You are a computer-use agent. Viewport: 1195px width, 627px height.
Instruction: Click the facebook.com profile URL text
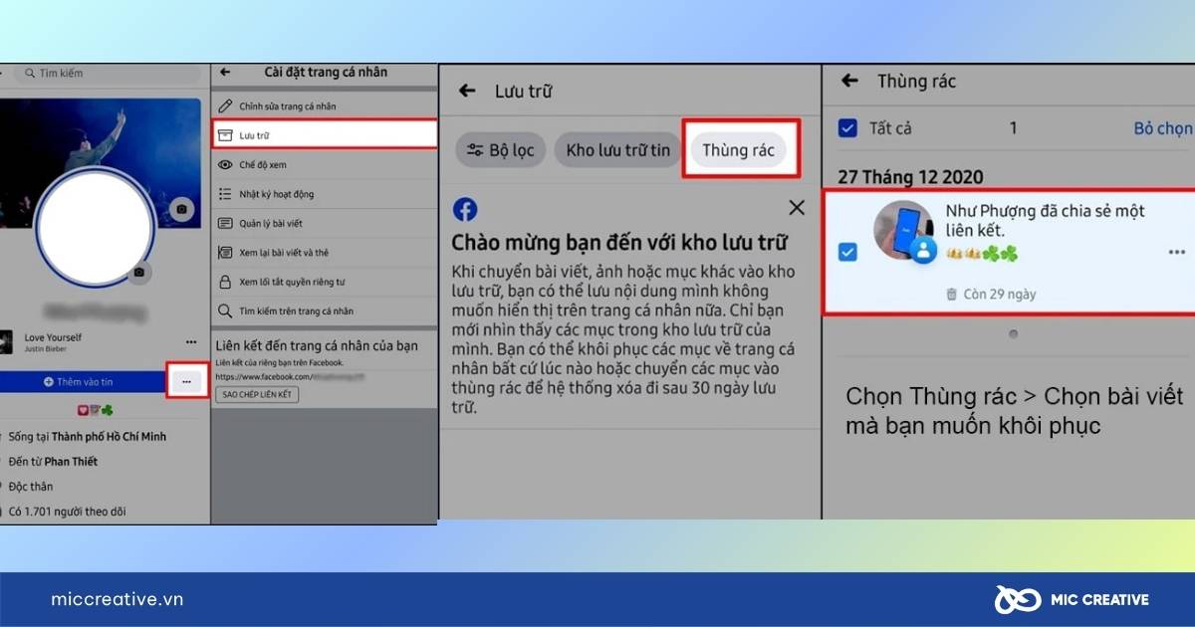pyautogui.click(x=289, y=378)
